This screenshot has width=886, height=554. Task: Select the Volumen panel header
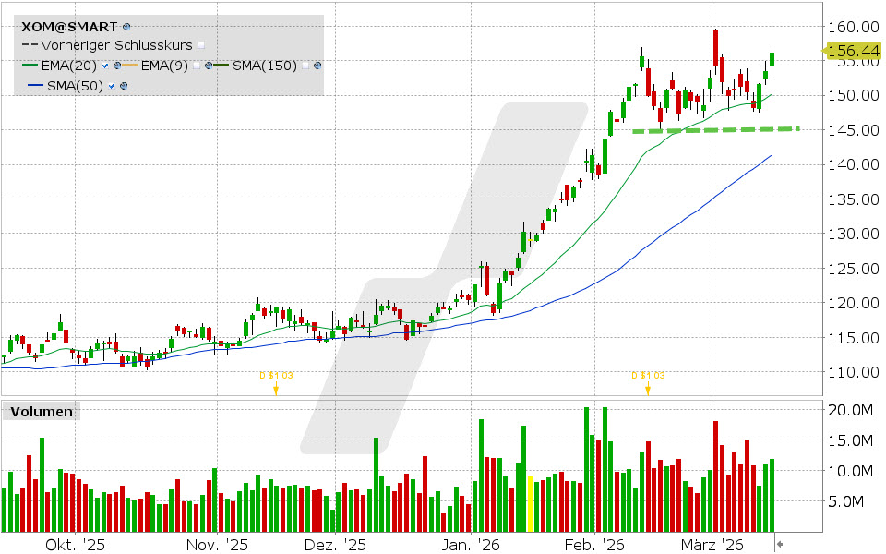(41, 412)
